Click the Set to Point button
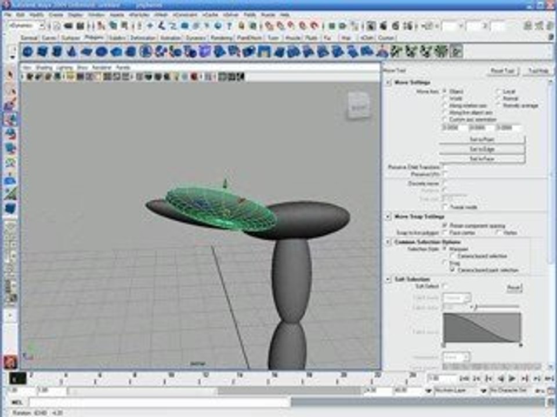The image size is (557, 417). pyautogui.click(x=482, y=140)
